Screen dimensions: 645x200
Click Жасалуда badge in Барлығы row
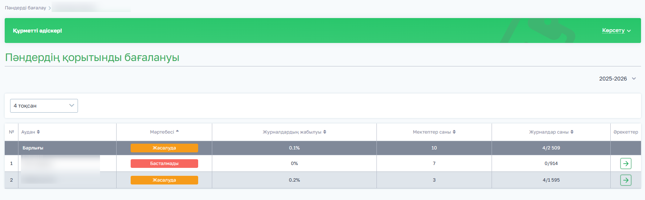pyautogui.click(x=164, y=148)
